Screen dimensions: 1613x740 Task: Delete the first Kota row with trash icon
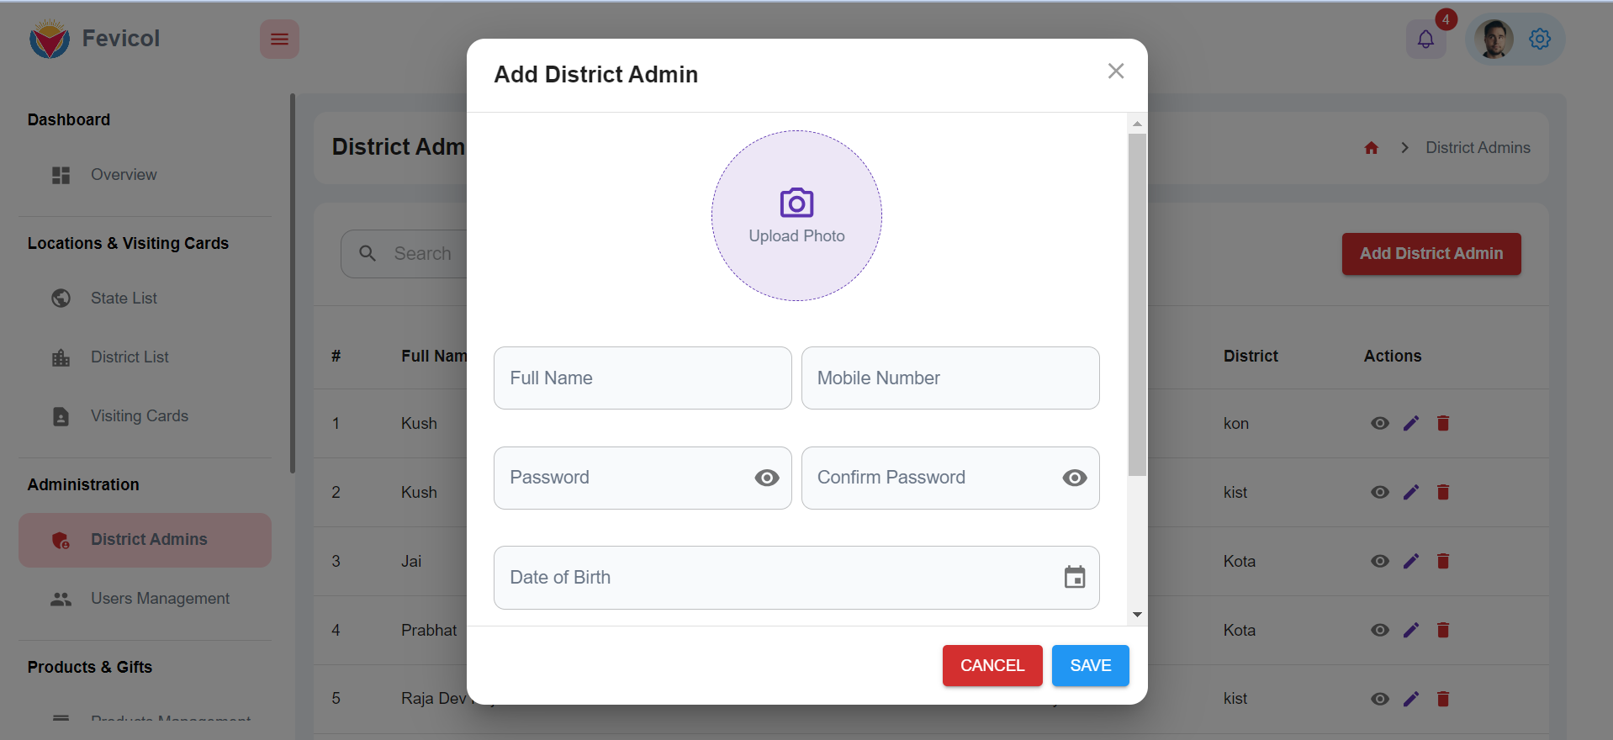1442,561
